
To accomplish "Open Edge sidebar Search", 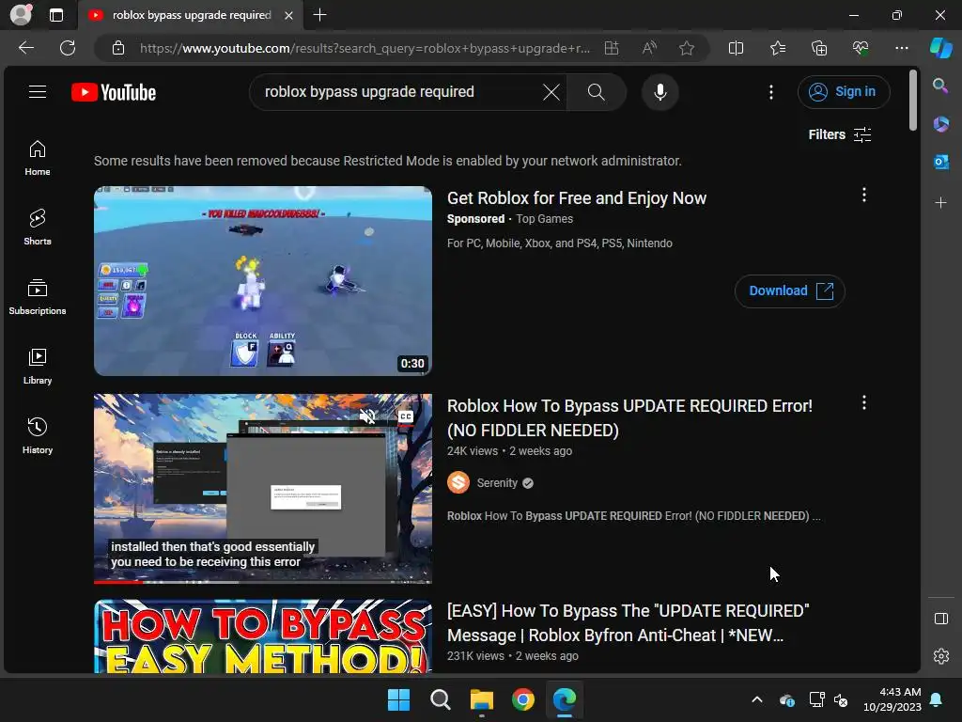I will coord(940,86).
